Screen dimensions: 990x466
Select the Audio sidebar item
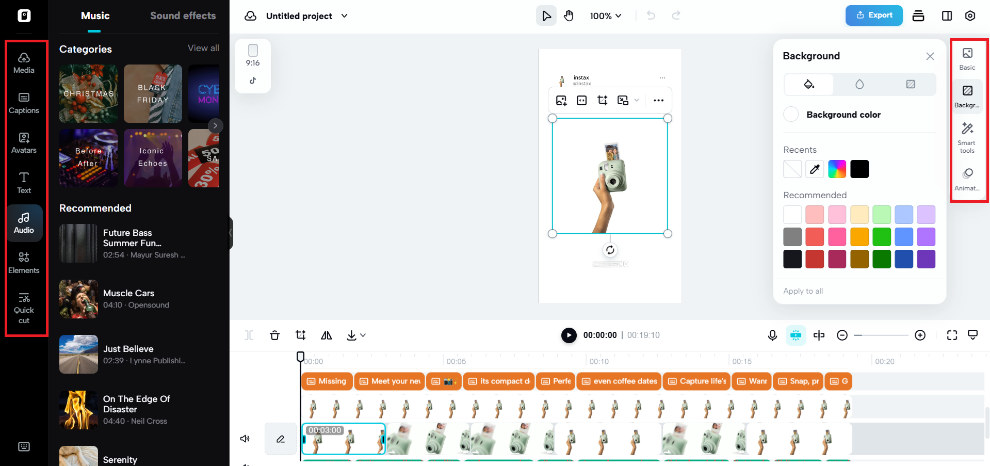click(24, 223)
